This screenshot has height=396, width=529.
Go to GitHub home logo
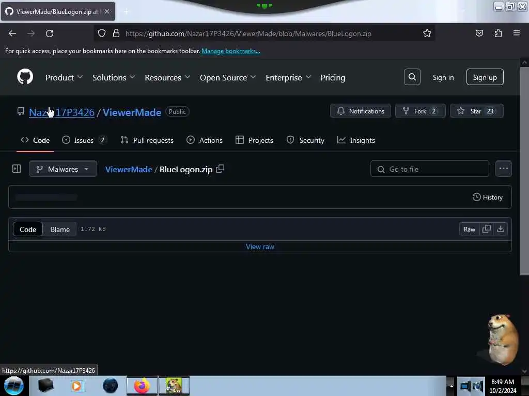pos(25,77)
